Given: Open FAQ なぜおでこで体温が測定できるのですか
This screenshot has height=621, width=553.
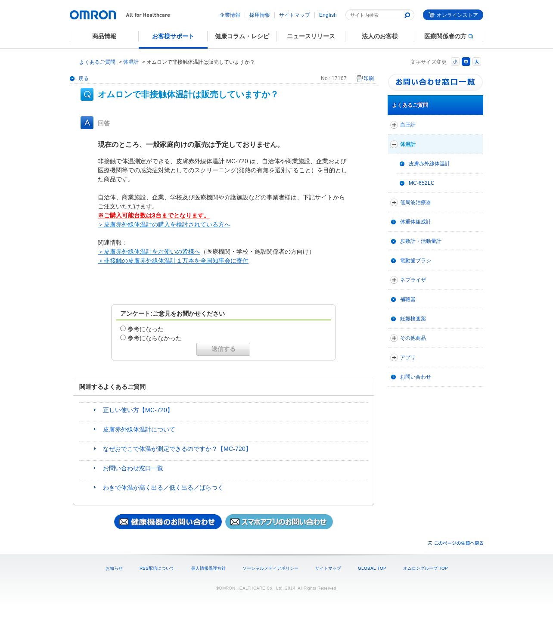Looking at the screenshot, I should [x=177, y=449].
